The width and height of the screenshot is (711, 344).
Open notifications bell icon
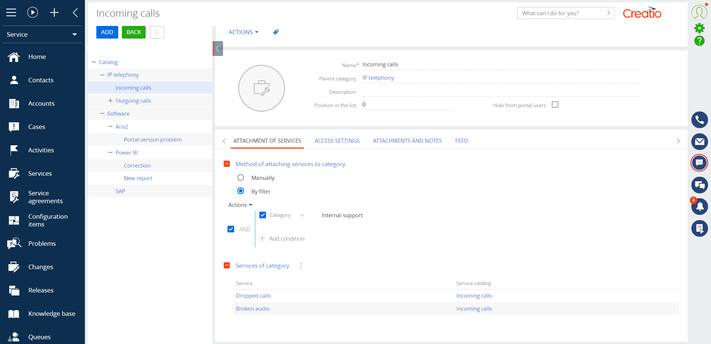tap(699, 206)
